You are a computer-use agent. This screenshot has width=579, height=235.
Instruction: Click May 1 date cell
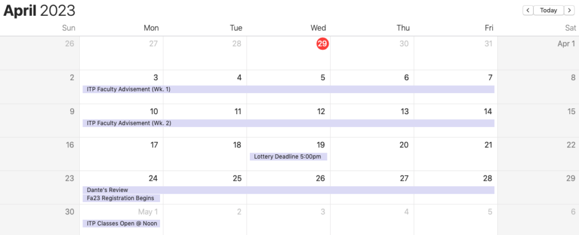click(148, 212)
